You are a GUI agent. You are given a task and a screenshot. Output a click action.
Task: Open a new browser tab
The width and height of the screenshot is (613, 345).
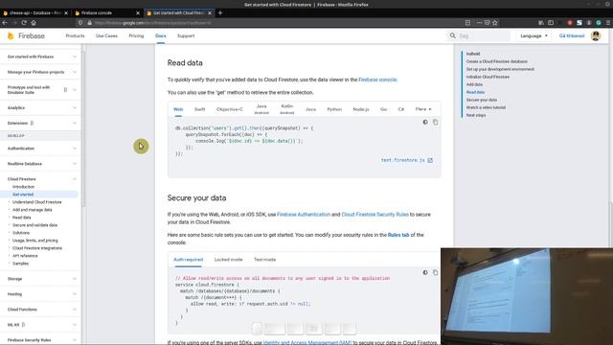pos(220,12)
